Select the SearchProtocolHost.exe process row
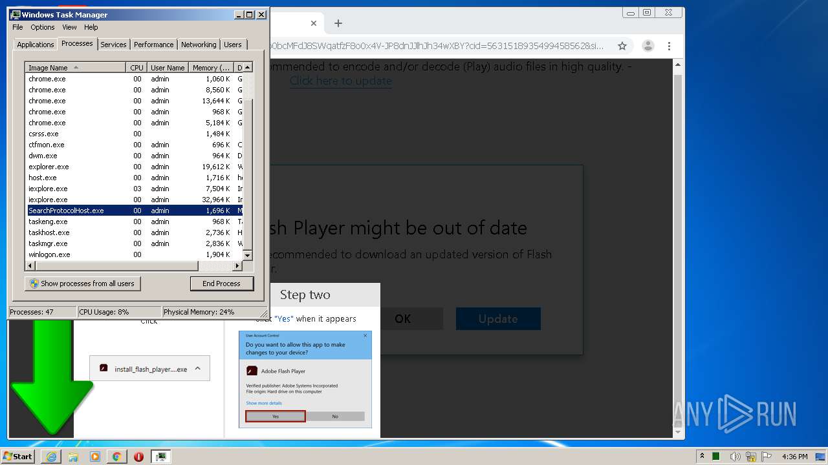The image size is (828, 465). [x=135, y=211]
